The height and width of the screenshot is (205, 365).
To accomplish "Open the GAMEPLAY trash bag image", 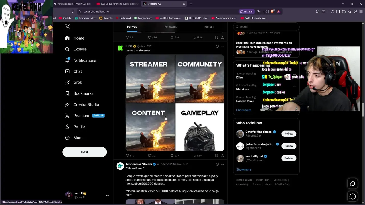I will 200,127.
